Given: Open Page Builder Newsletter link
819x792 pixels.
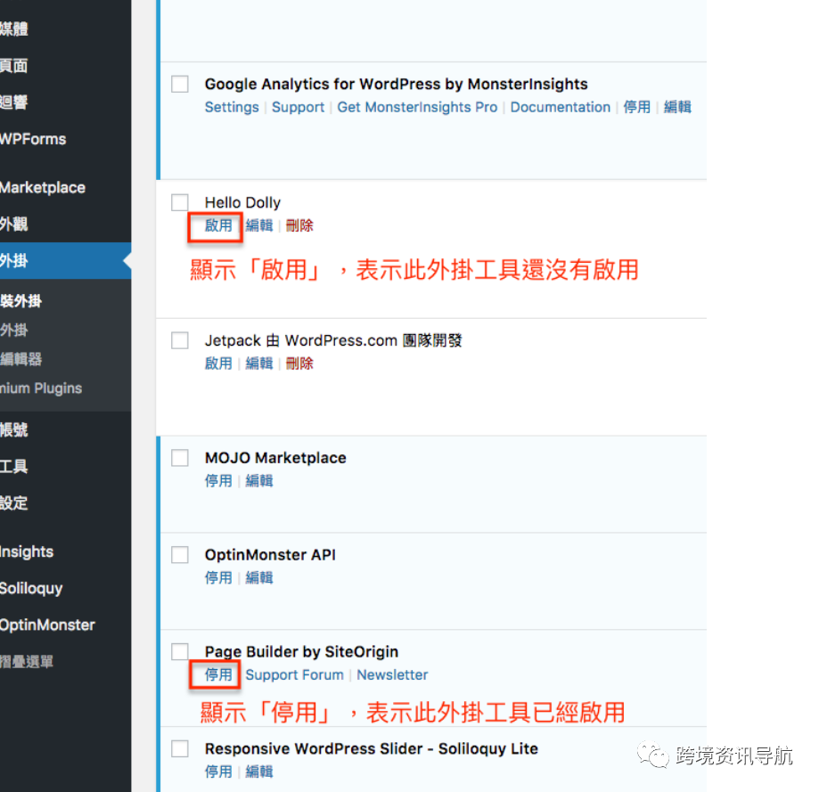Looking at the screenshot, I should pos(392,674).
